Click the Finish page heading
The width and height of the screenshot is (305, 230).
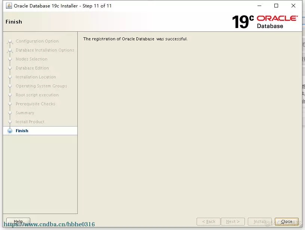point(14,22)
